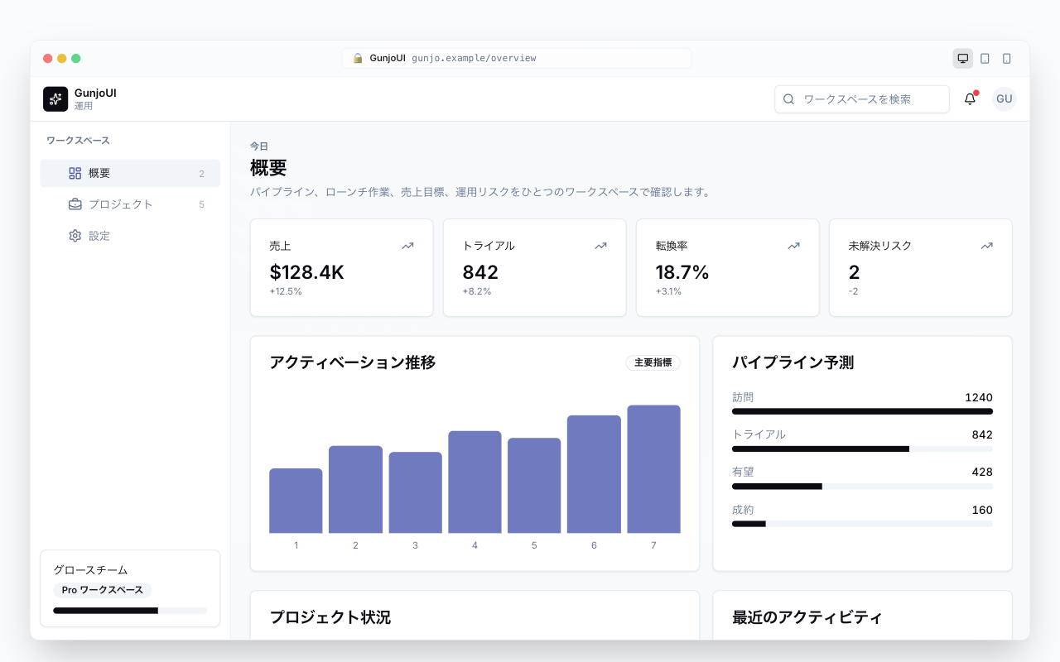
Task: Click the ワークスペース sidebar section label
Action: pos(78,141)
